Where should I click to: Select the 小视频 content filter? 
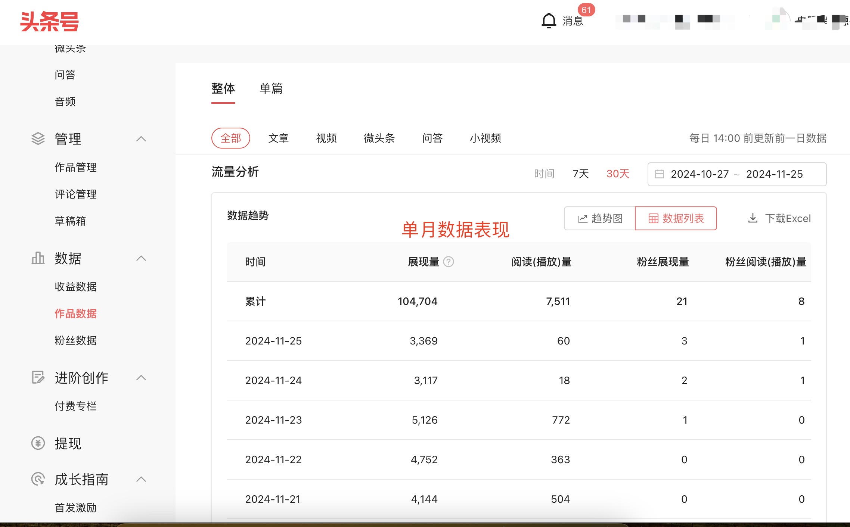(486, 138)
